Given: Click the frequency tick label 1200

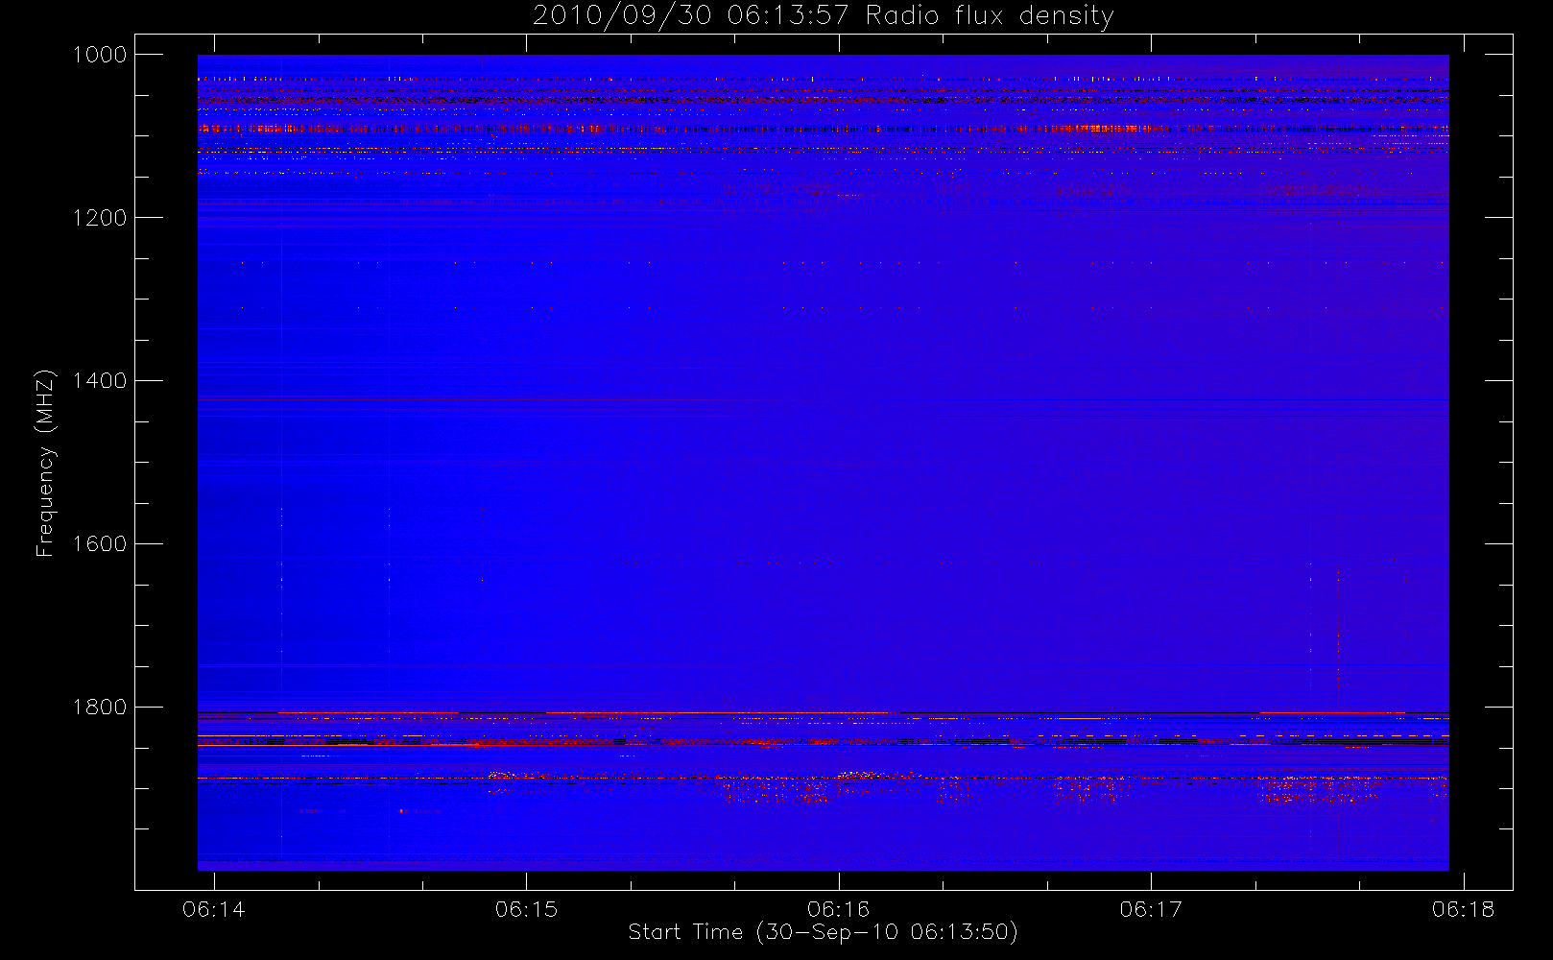Looking at the screenshot, I should (100, 218).
